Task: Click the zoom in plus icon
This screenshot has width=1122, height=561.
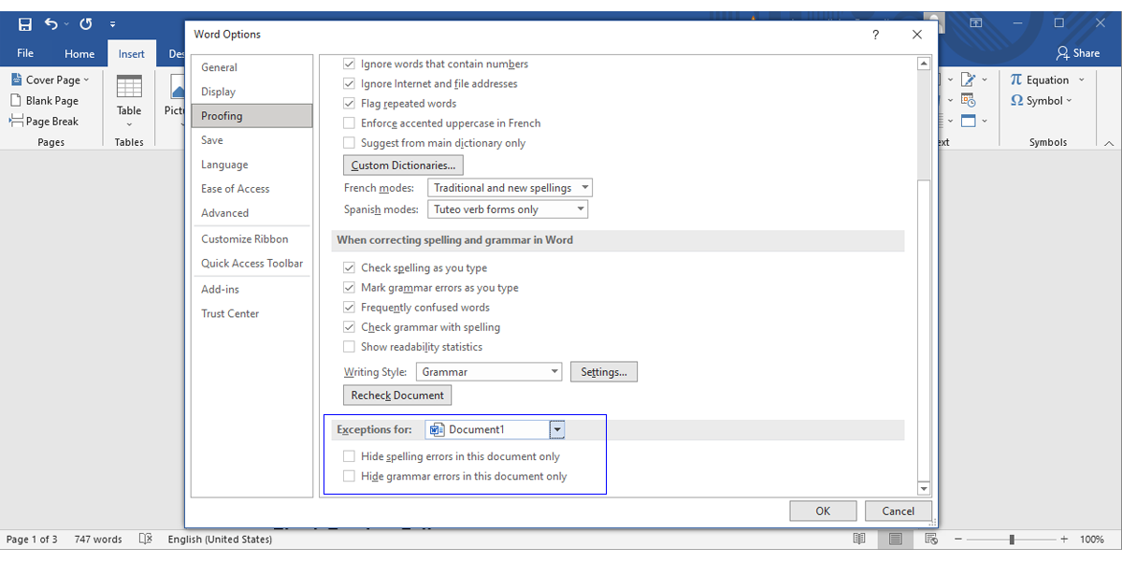Action: (1064, 539)
